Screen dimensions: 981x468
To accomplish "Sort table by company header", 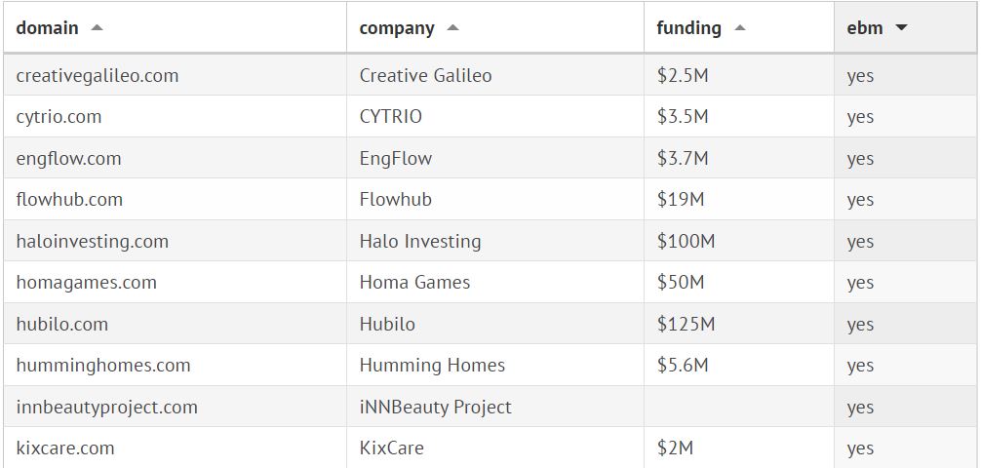I will pyautogui.click(x=397, y=28).
